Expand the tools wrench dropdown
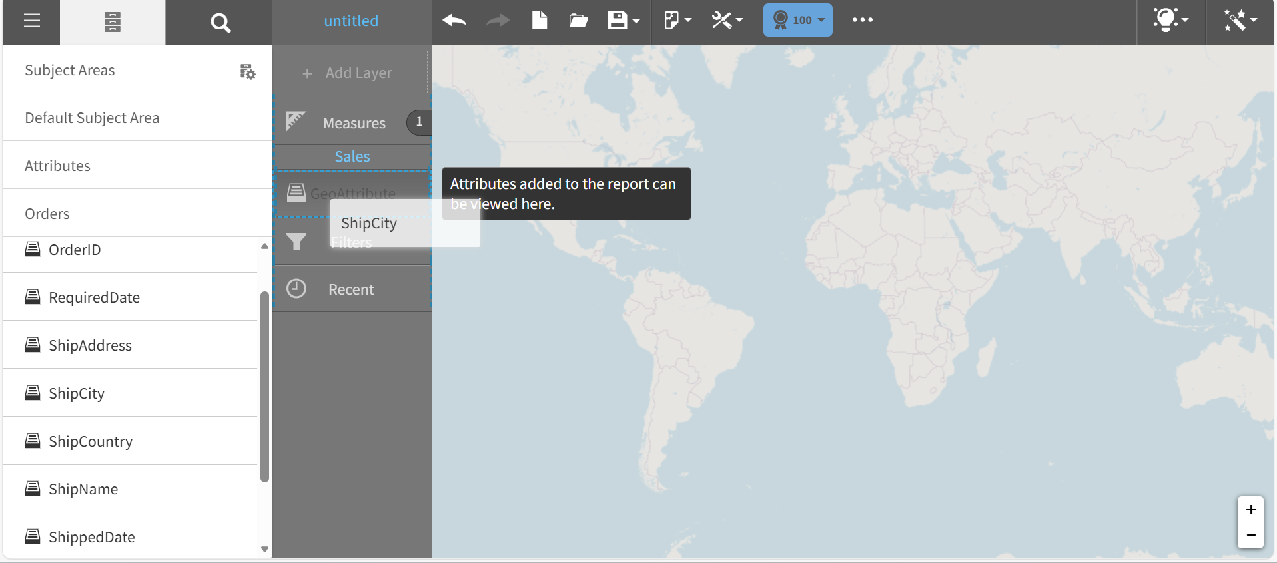The height and width of the screenshot is (563, 1277). [727, 21]
